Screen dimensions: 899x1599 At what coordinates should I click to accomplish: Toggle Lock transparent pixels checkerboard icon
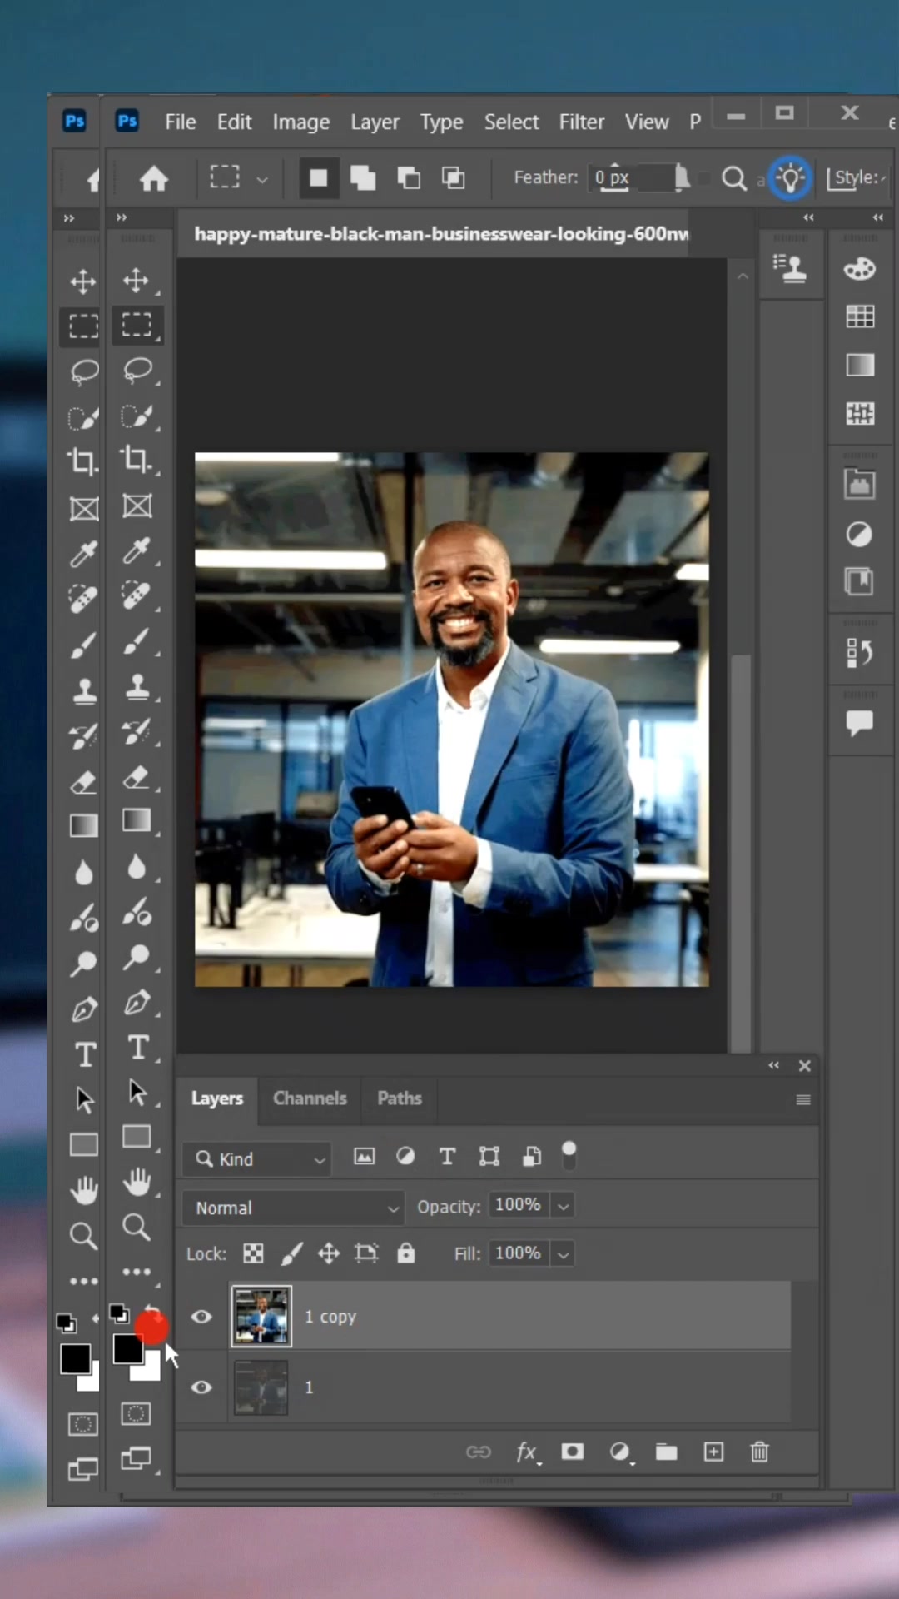[253, 1253]
